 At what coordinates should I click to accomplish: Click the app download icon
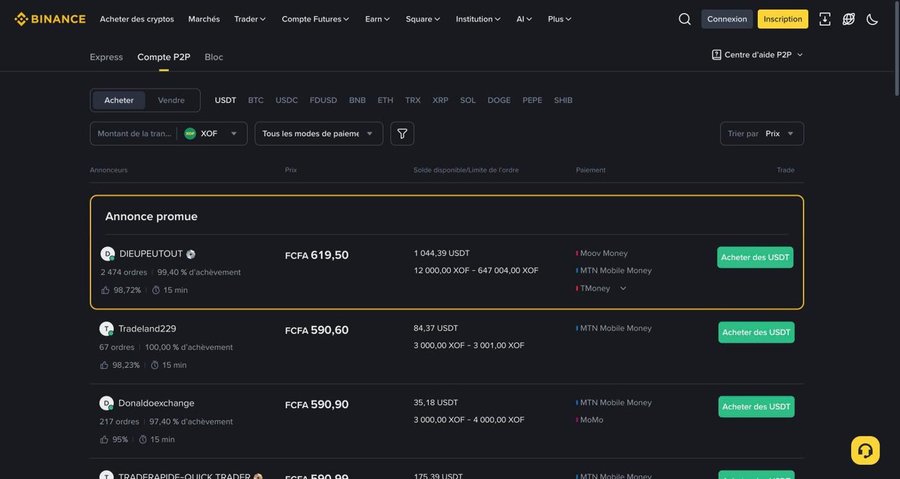tap(825, 19)
